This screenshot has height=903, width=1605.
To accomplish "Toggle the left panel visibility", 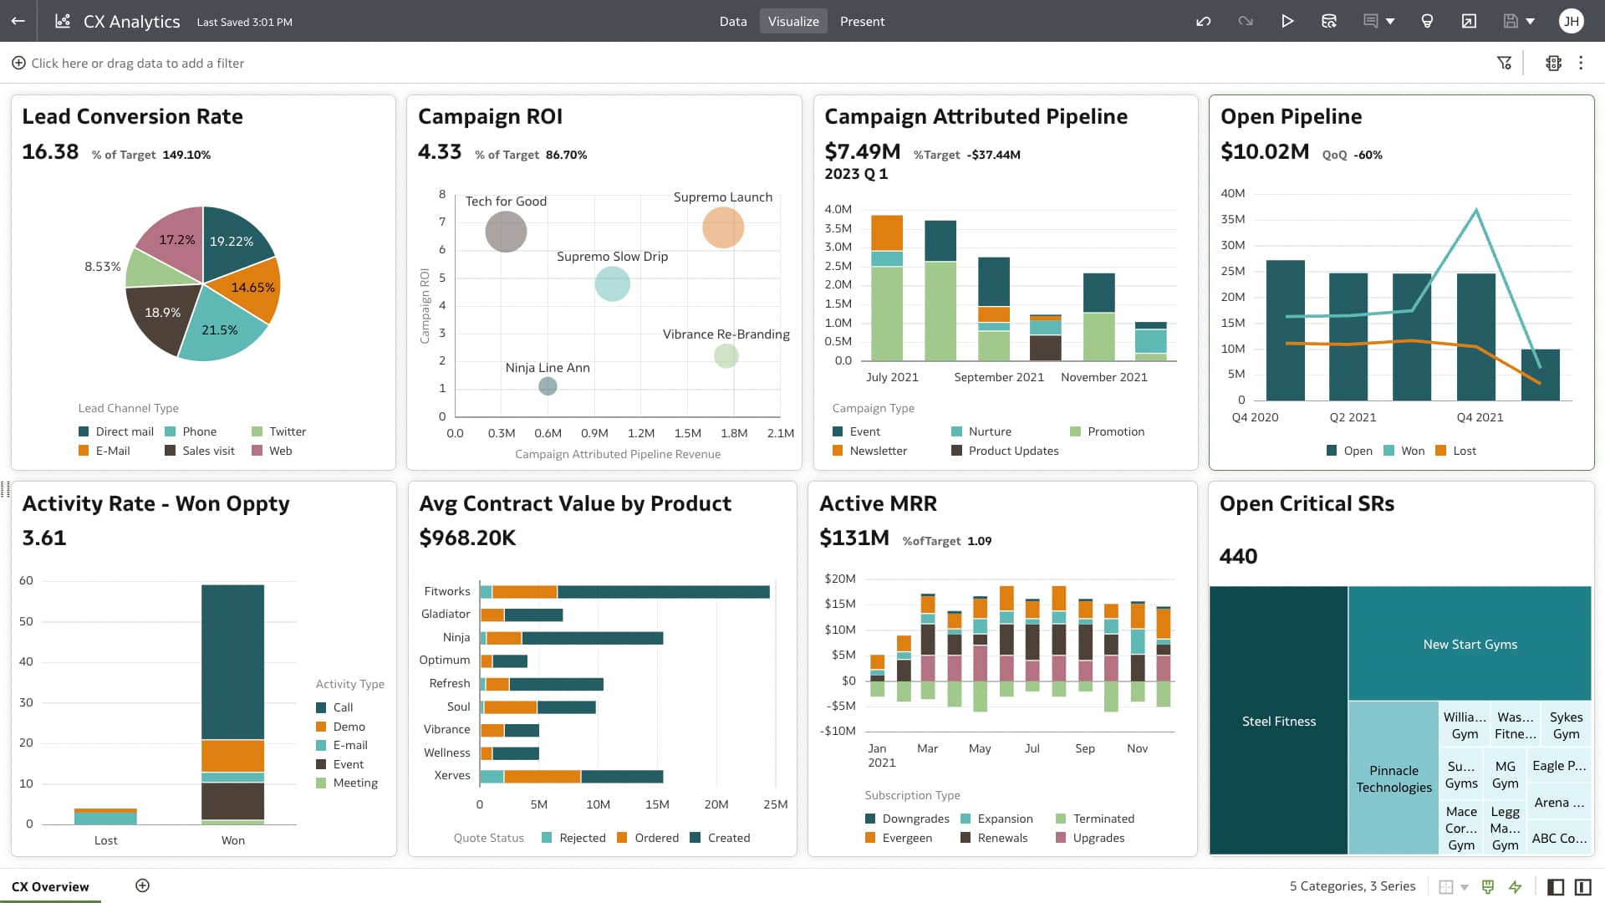I will [x=1556, y=886].
